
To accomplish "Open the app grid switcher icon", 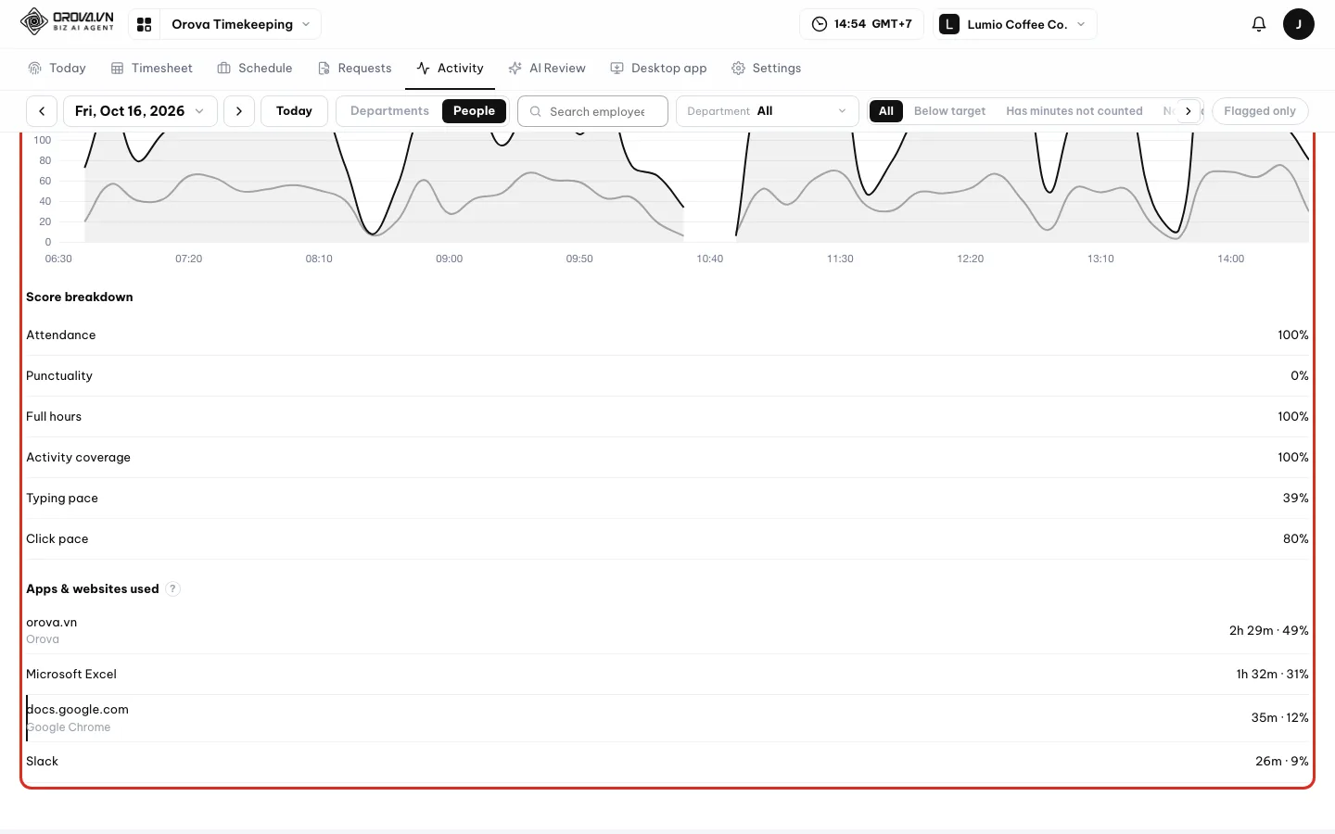I will coord(144,24).
